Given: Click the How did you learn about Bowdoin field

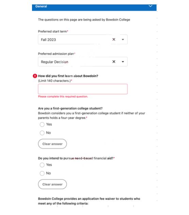Looking at the screenshot, I should tap(83, 89).
